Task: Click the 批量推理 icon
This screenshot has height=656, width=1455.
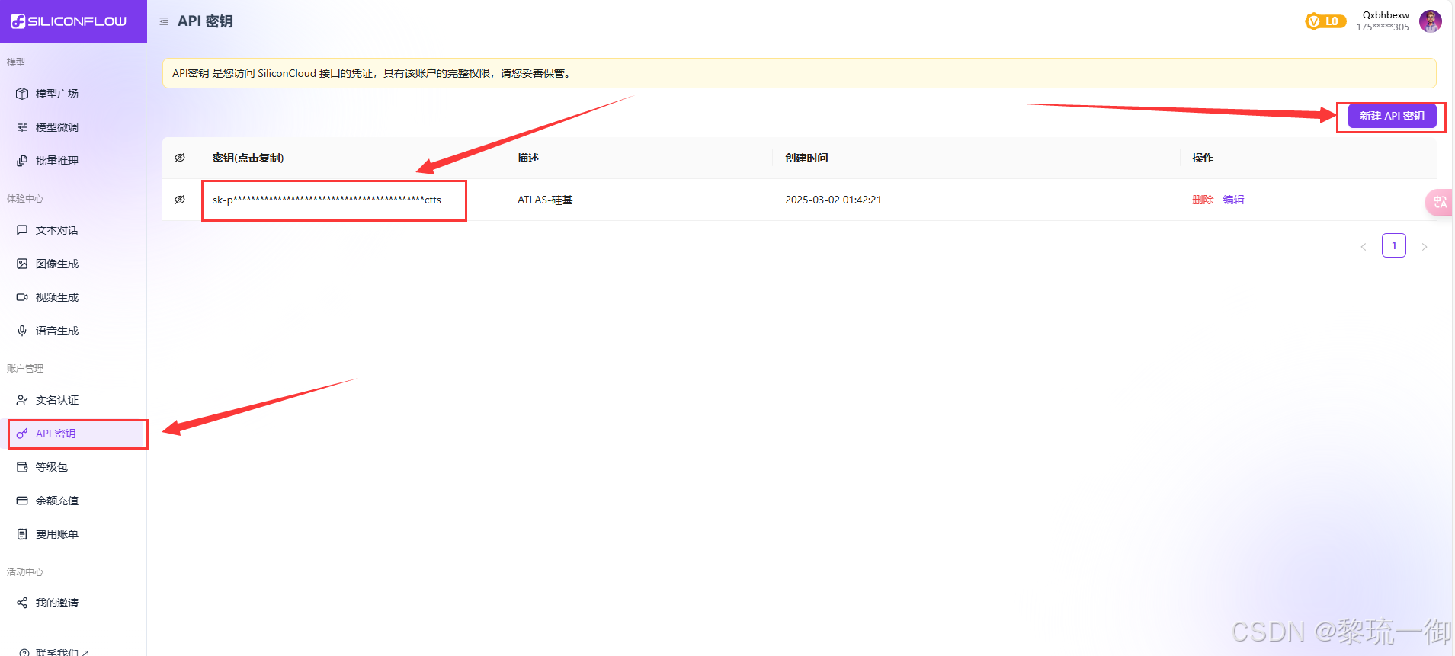Action: tap(22, 161)
